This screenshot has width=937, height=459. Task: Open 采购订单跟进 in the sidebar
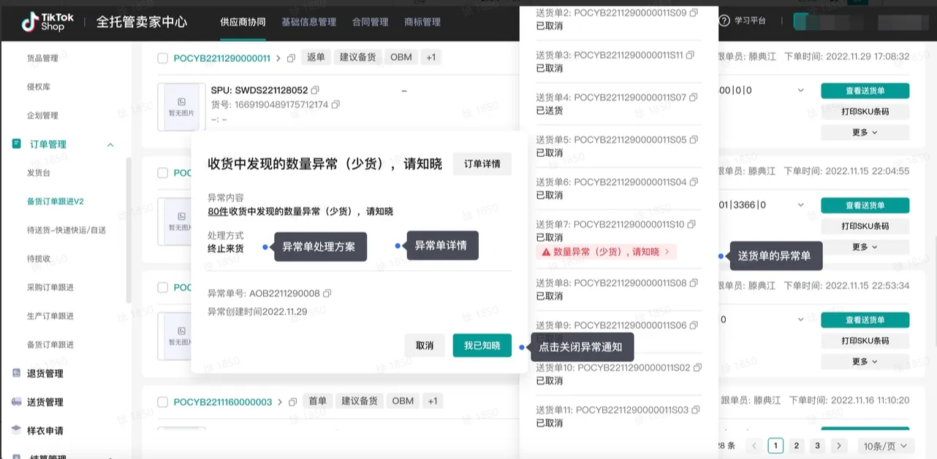tap(50, 287)
